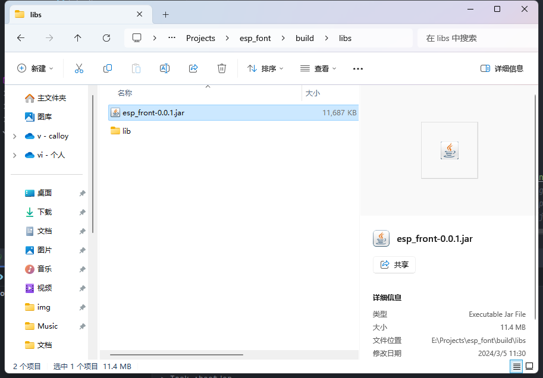The image size is (543, 378).
Task: Unpin 音乐 pin icon
Action: pos(82,269)
